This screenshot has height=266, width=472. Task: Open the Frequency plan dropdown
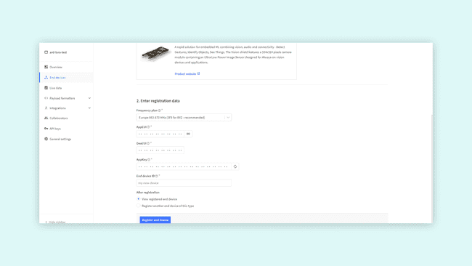[184, 118]
